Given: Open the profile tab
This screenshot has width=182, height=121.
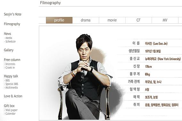Looking at the screenshot, I should tap(59, 20).
